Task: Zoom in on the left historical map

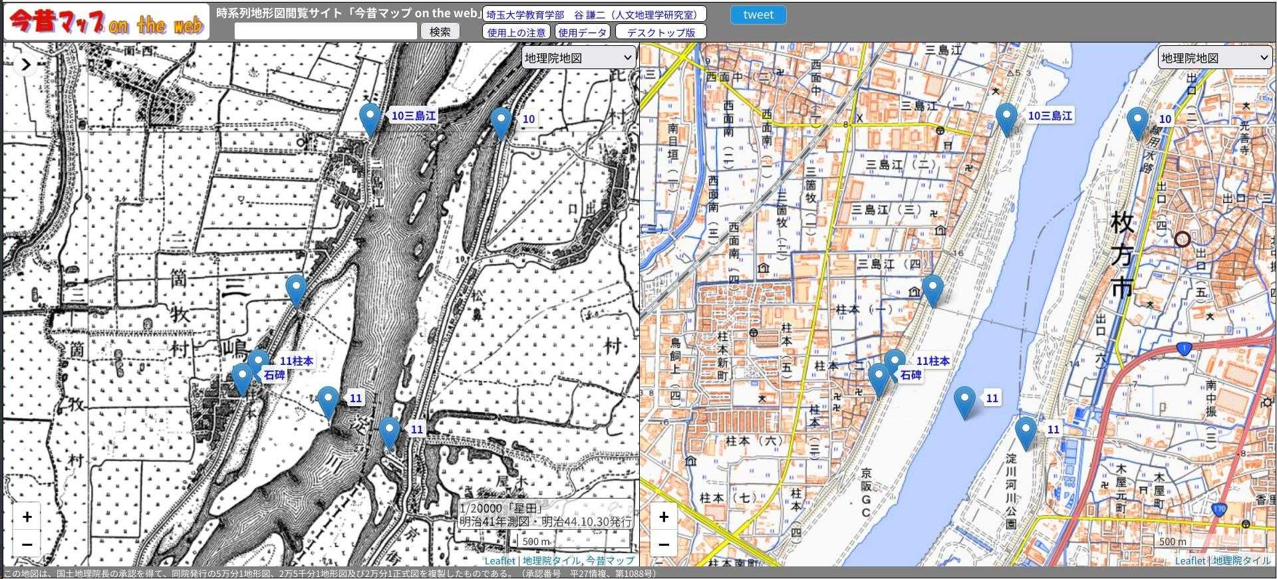Action: pos(27,517)
